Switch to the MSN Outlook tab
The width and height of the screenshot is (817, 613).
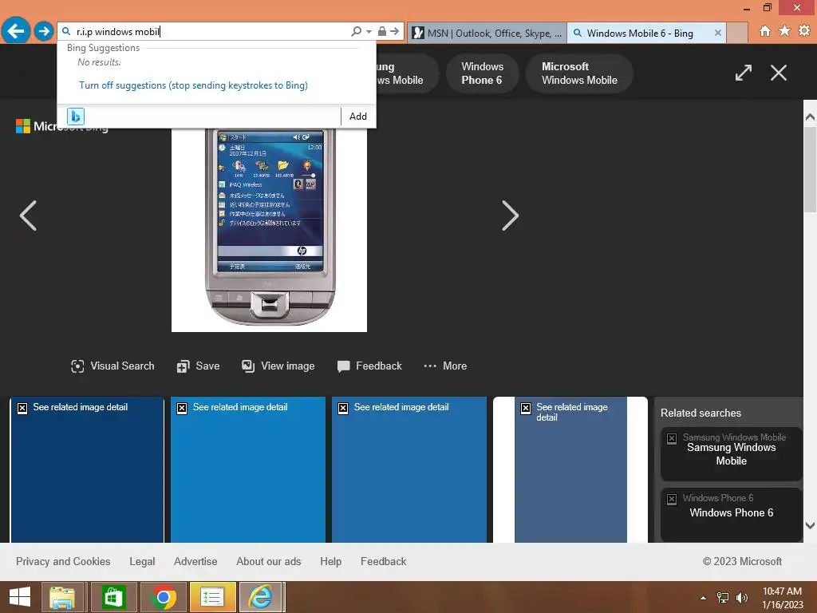point(487,33)
